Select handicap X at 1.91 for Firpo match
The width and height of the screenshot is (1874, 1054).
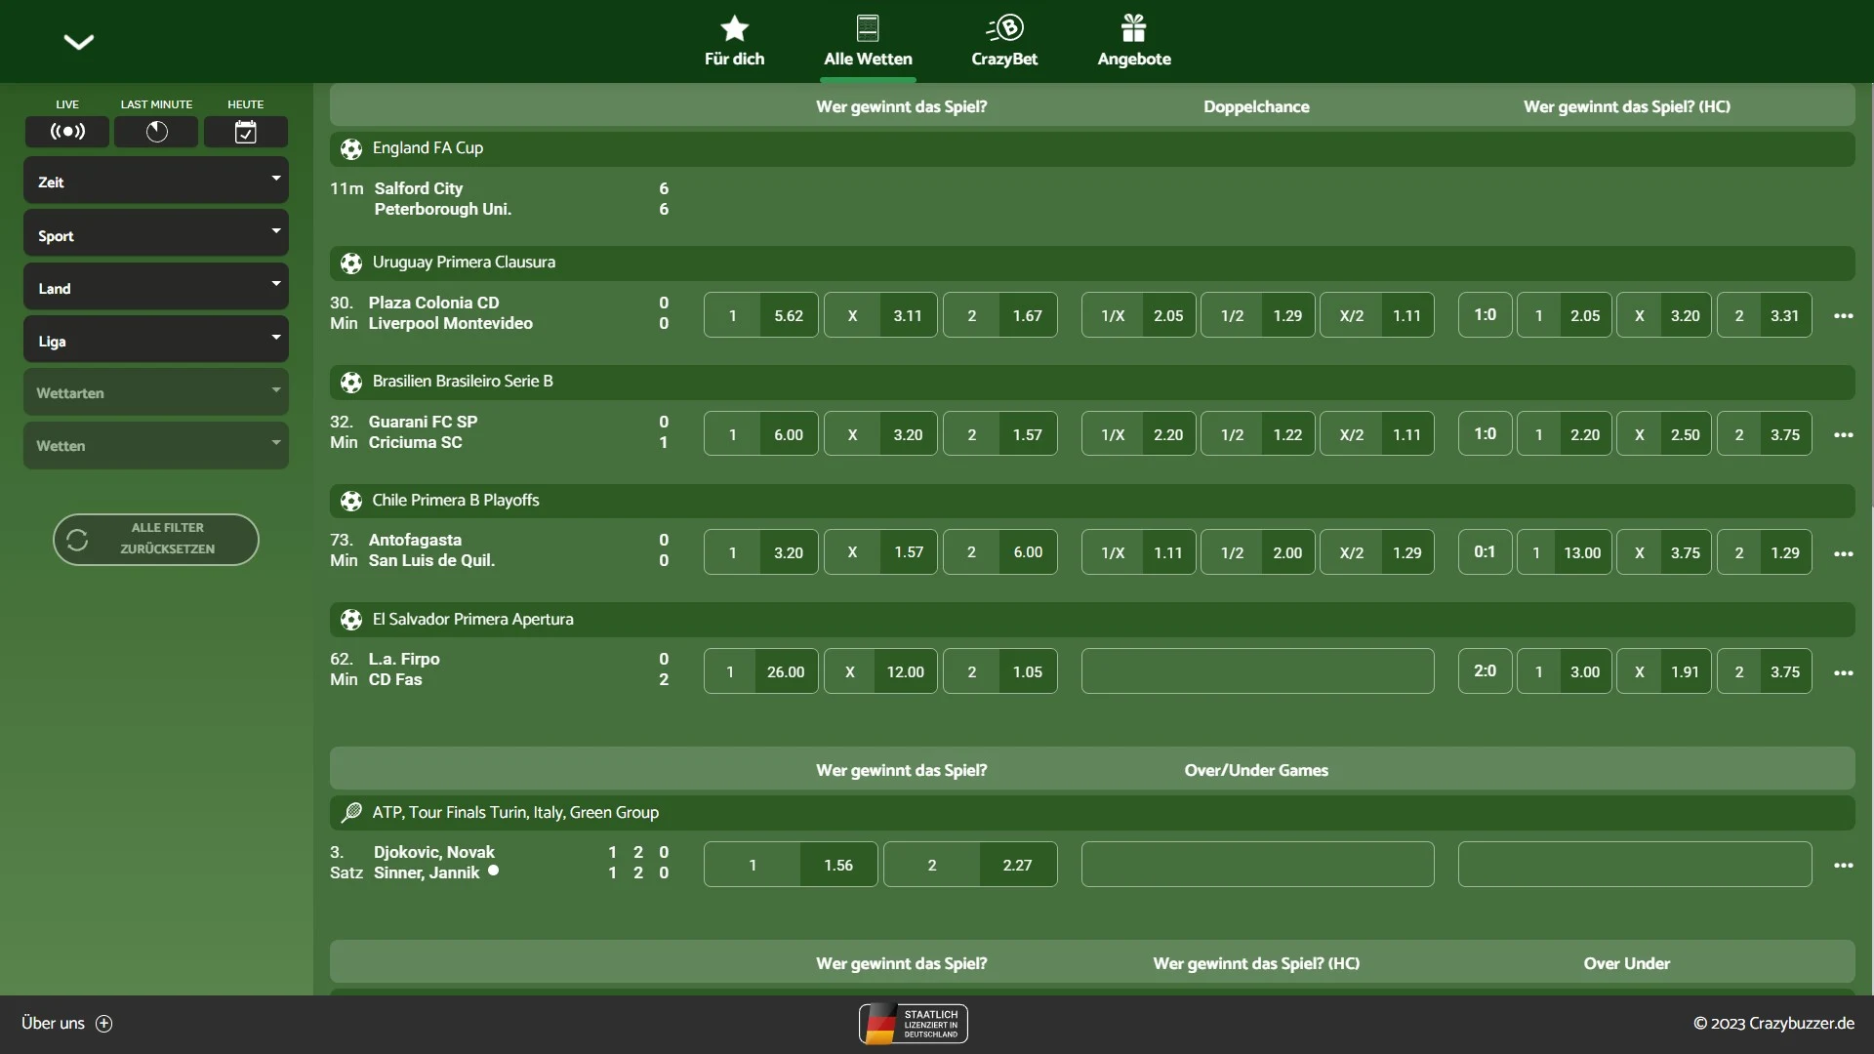coord(1664,671)
